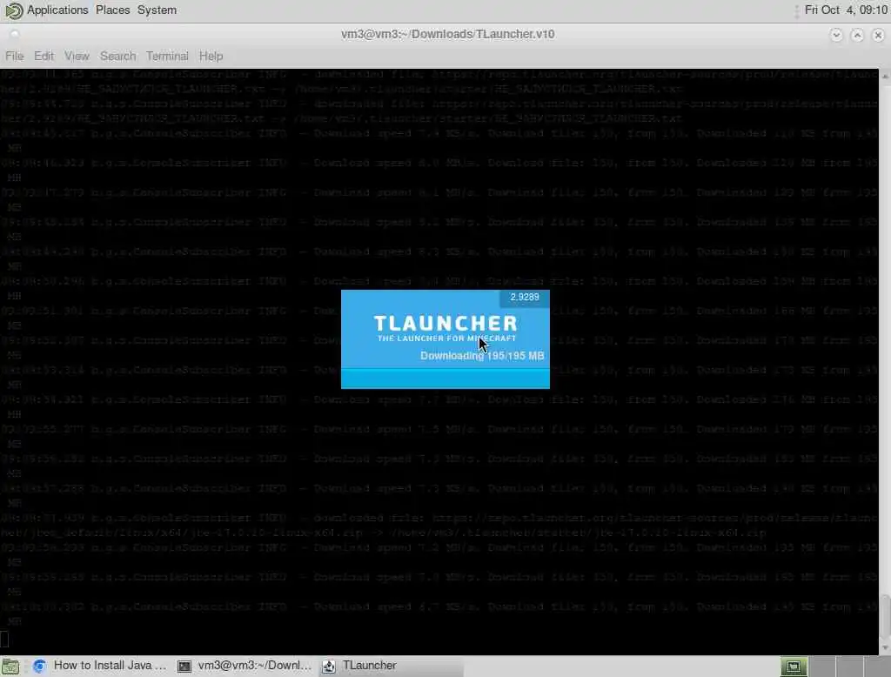Image resolution: width=891 pixels, height=677 pixels.
Task: Click the splash download progress bar
Action: 445,378
